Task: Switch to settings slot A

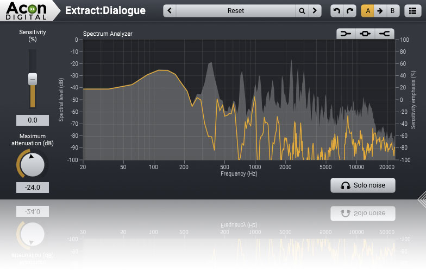Action: click(368, 11)
